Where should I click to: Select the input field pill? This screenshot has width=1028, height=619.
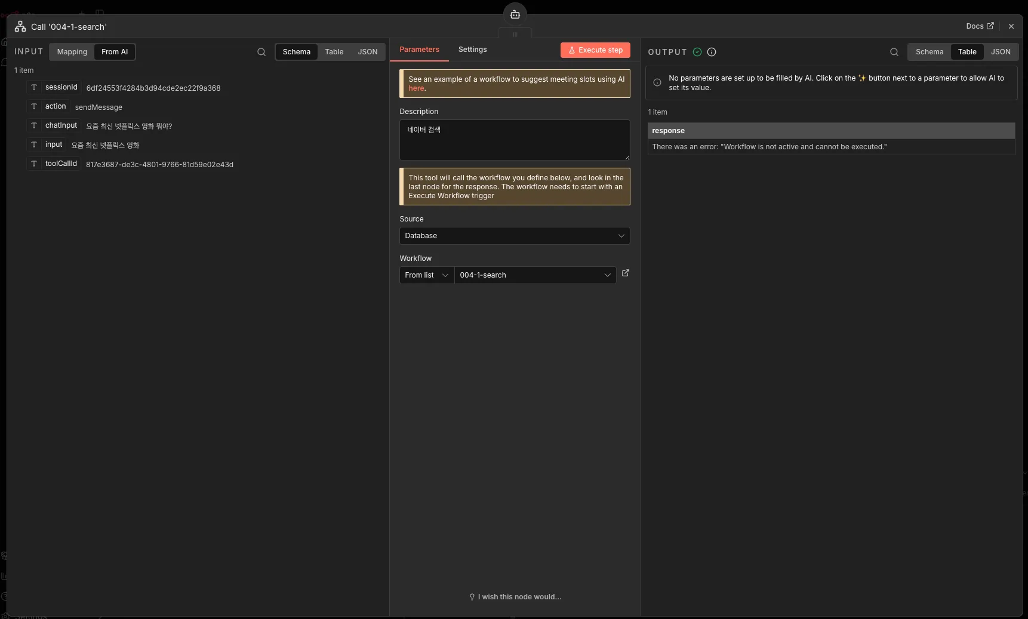click(x=47, y=144)
